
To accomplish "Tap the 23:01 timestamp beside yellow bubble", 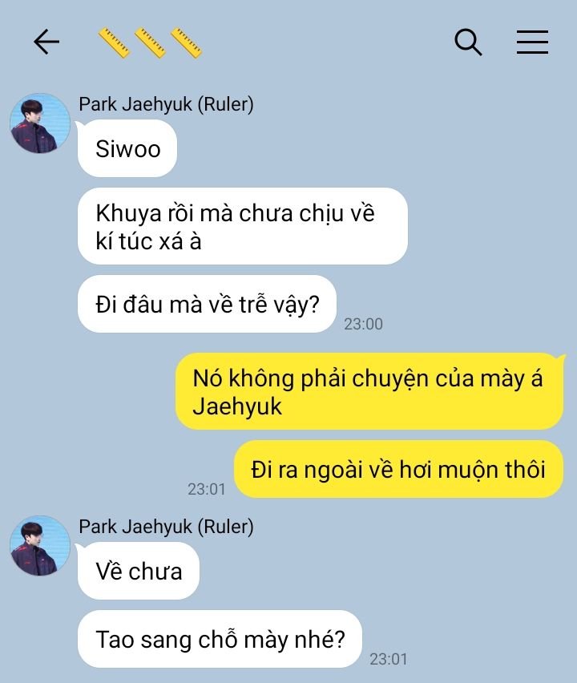I will coord(207,489).
